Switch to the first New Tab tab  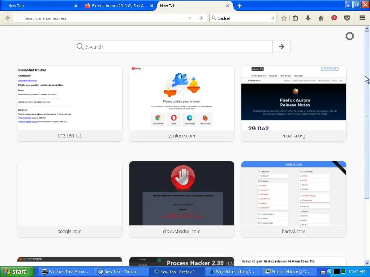40,6
